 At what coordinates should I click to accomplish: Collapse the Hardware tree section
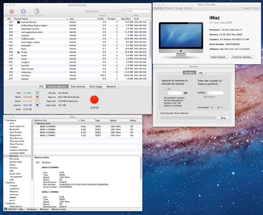click(5, 121)
